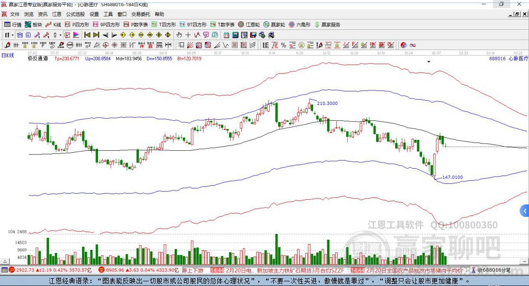This screenshot has width=529, height=286.
Task: Select the percent % drawing tool
Action: coord(284,45)
